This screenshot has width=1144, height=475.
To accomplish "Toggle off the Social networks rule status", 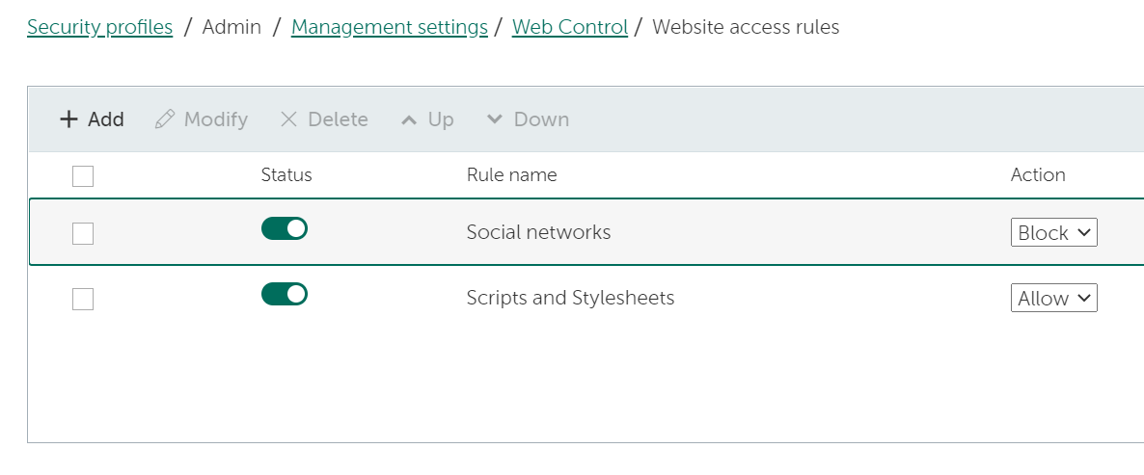I will (285, 228).
